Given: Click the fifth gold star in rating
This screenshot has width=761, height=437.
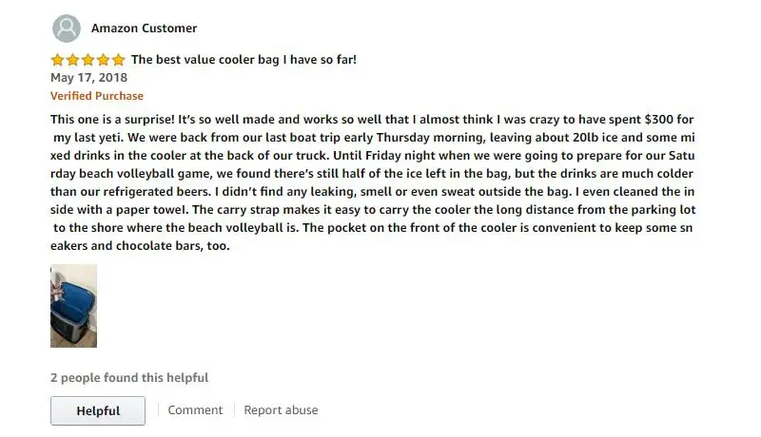Looking at the screenshot, I should click(118, 60).
